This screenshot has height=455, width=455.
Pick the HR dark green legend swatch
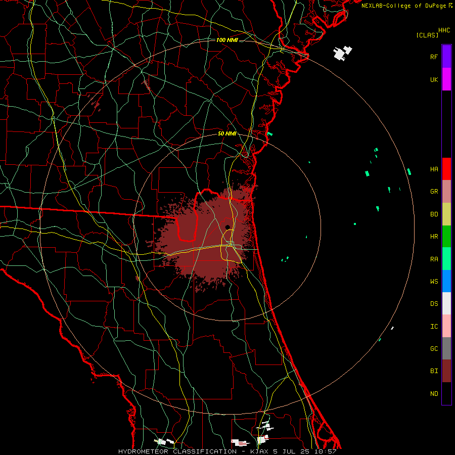[x=446, y=236]
